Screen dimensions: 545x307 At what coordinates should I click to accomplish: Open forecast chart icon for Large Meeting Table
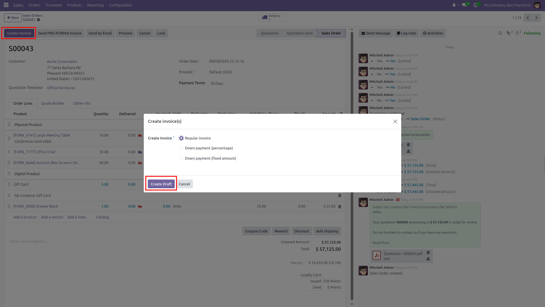click(x=140, y=135)
